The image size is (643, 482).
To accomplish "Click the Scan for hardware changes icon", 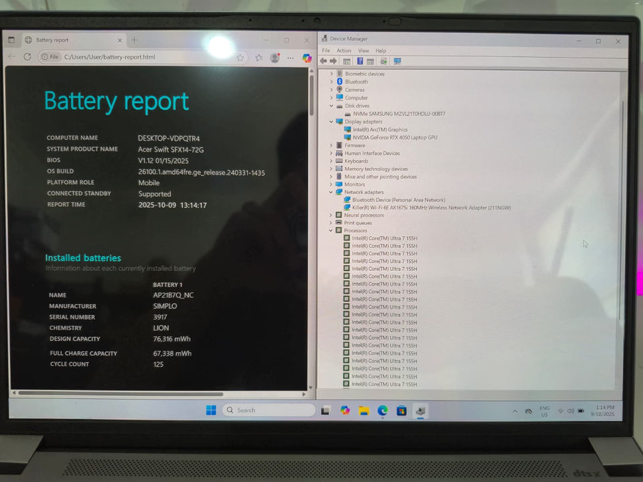I will (397, 61).
